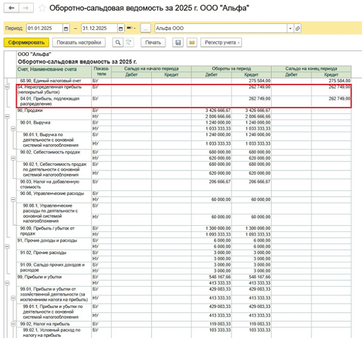Collapse account 90 Продажи group

pyautogui.click(x=7, y=117)
